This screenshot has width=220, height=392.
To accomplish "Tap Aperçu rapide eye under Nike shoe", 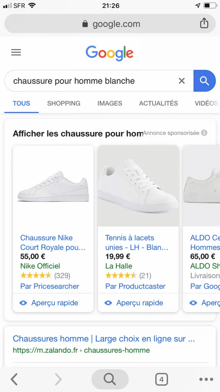I will 23,303.
